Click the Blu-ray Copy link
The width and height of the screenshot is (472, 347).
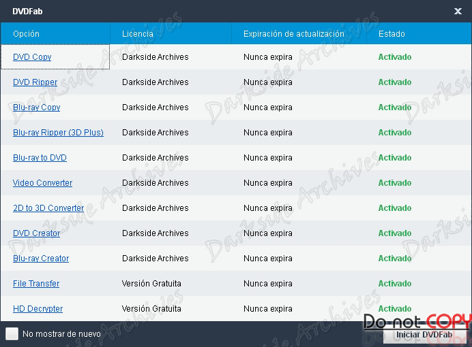tap(36, 108)
